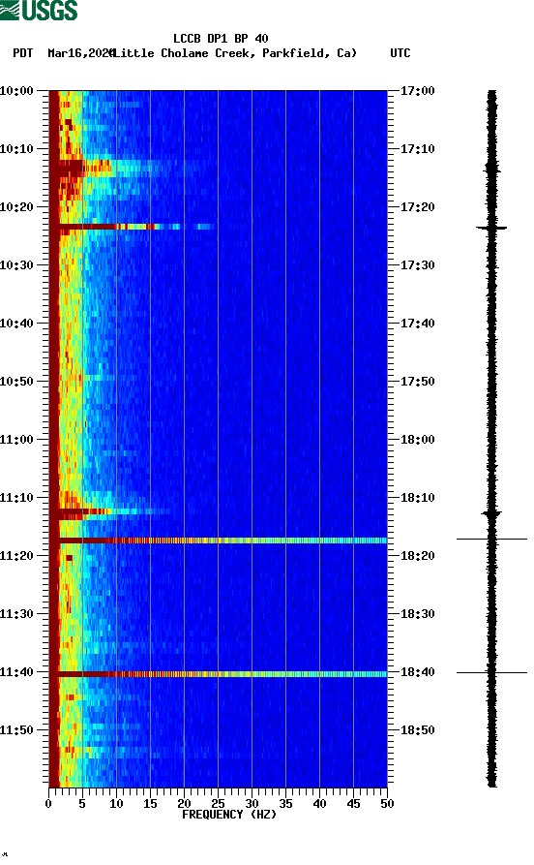Click the date text 'Mar16,2020'
The image size is (534, 865).
coord(80,53)
